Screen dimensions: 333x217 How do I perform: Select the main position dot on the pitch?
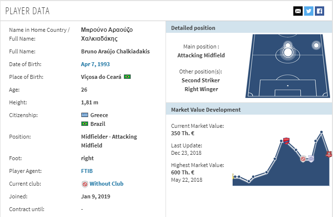point(288,52)
